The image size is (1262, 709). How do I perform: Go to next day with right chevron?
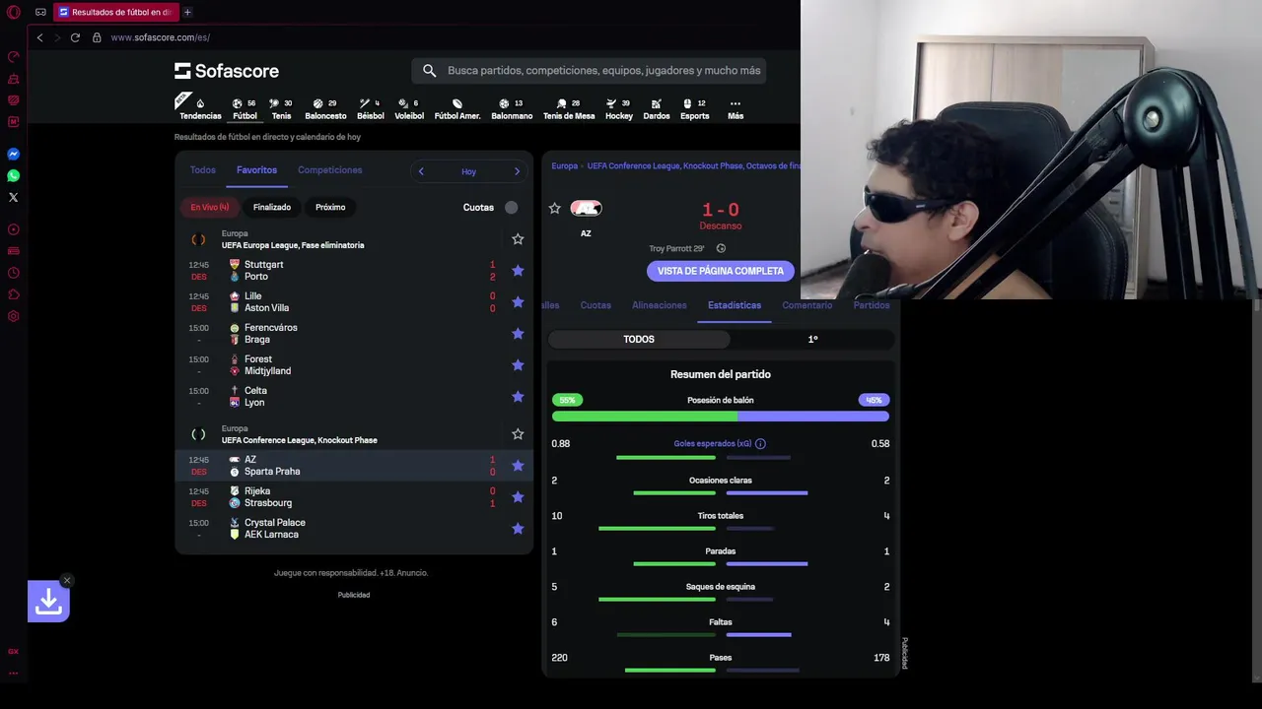click(x=517, y=171)
